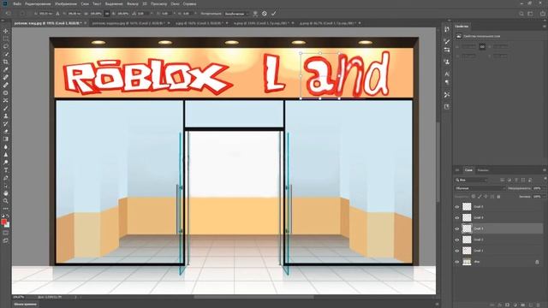Click the canvas vertical scrollbar
This screenshot has height=308, width=548.
[438, 163]
